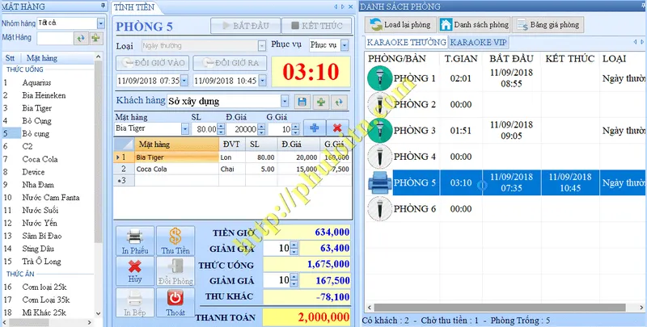Viewport: 647px width, 327px height.
Task: Click the Thoát power button
Action: (175, 302)
